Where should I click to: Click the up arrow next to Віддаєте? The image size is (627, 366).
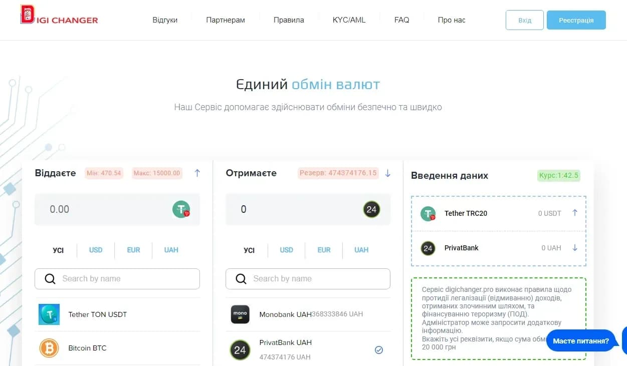pos(197,173)
